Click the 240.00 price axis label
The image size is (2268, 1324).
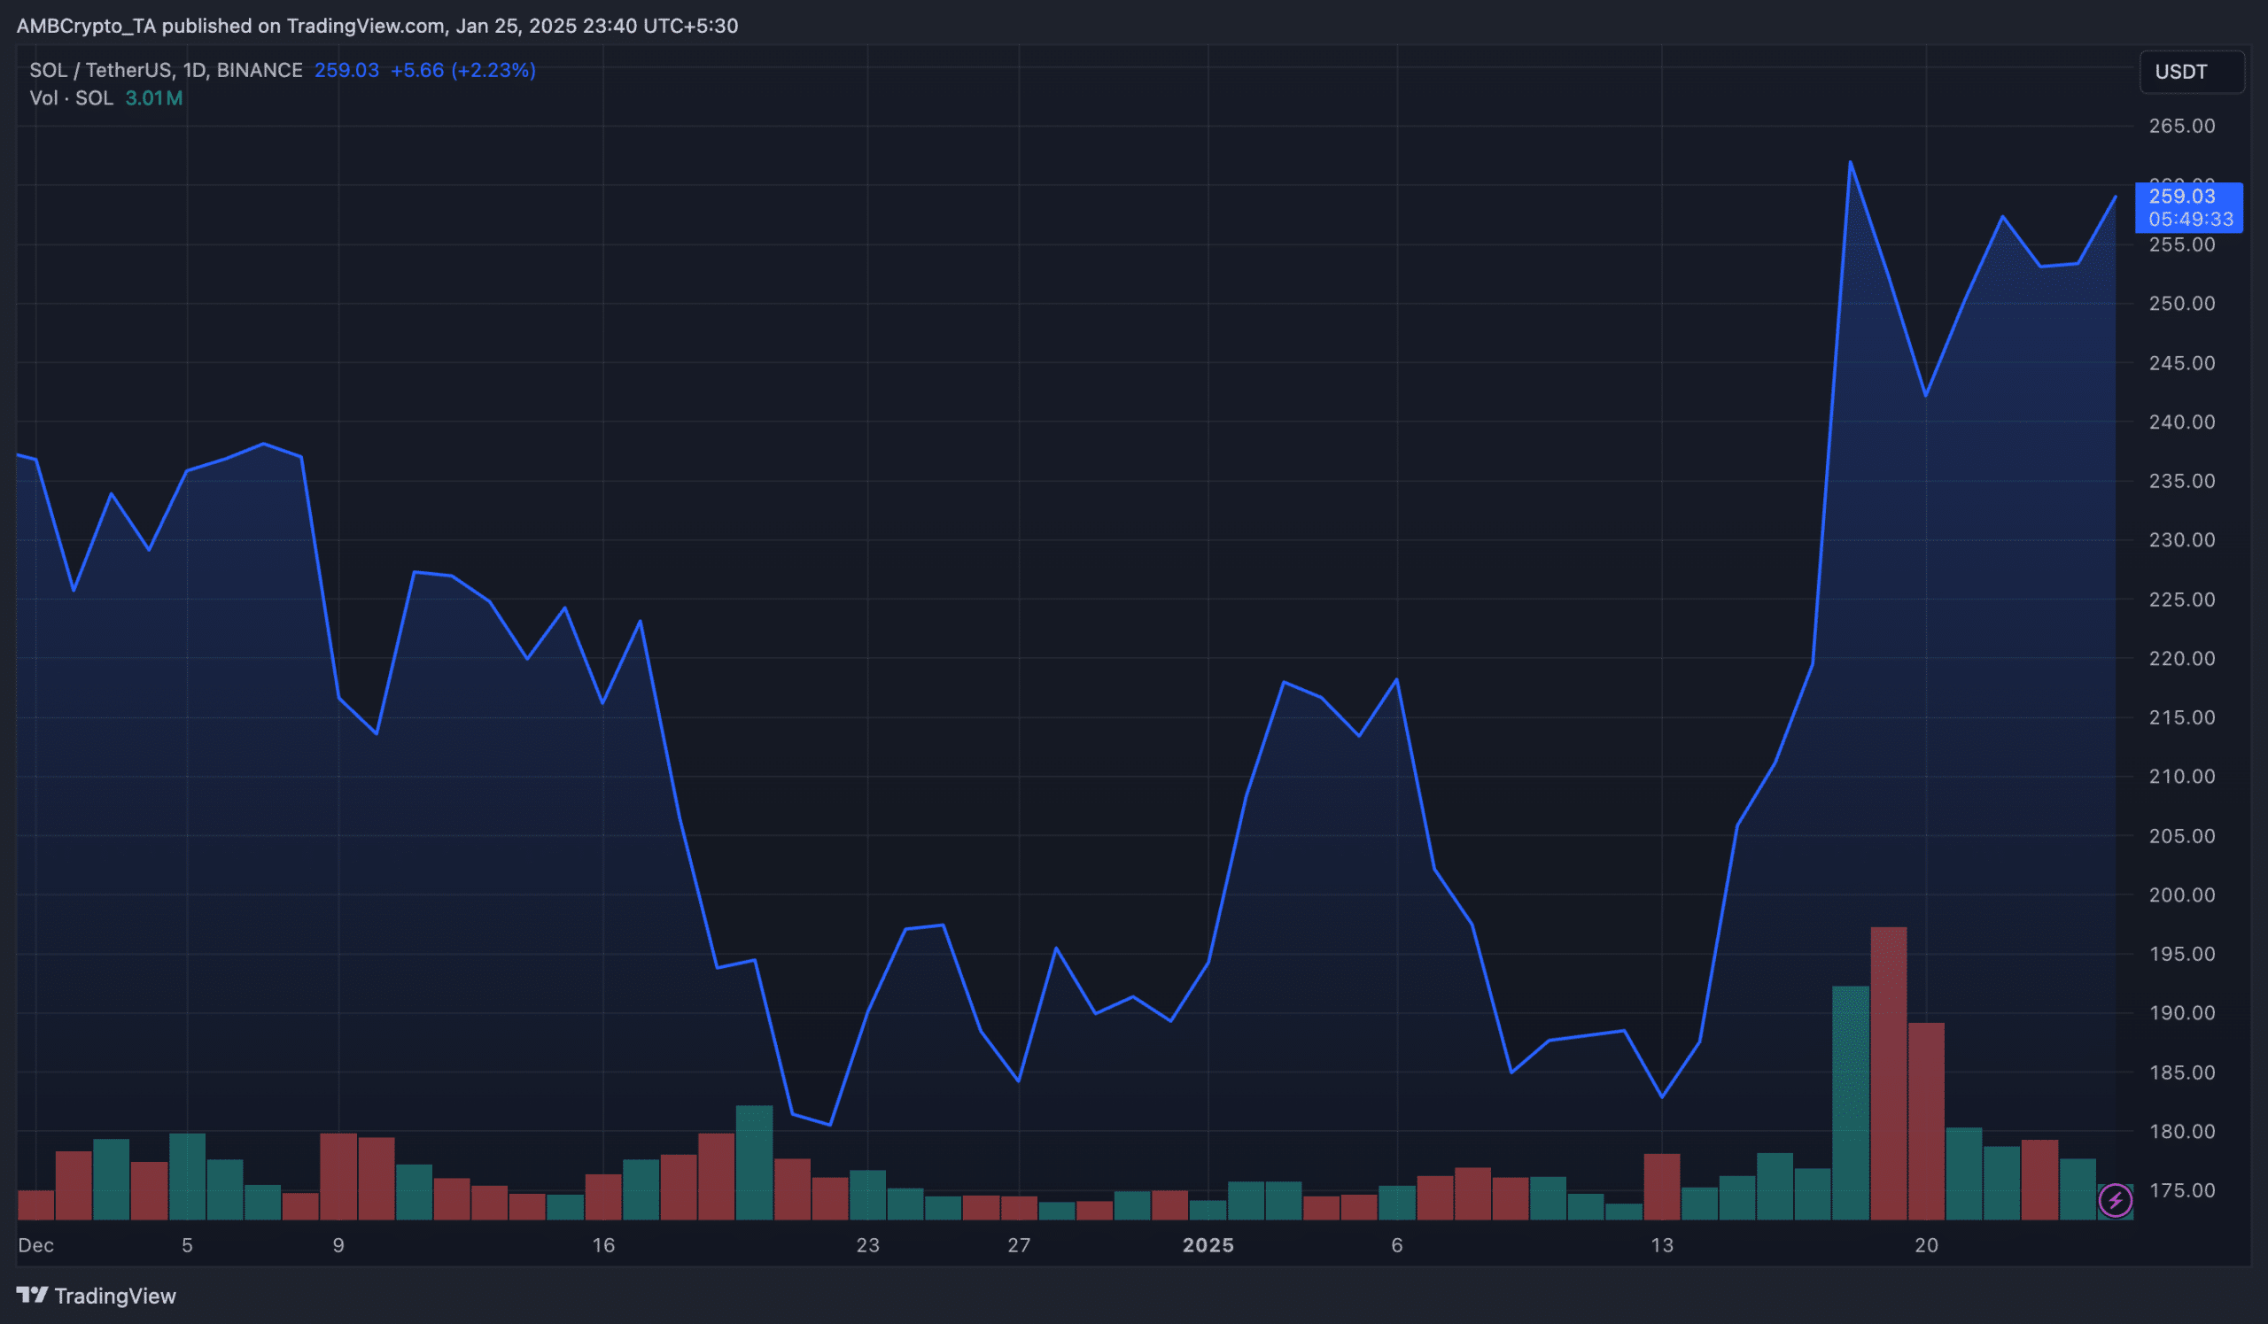(x=2181, y=422)
